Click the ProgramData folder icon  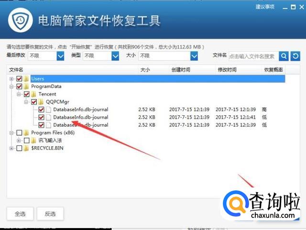[26, 86]
